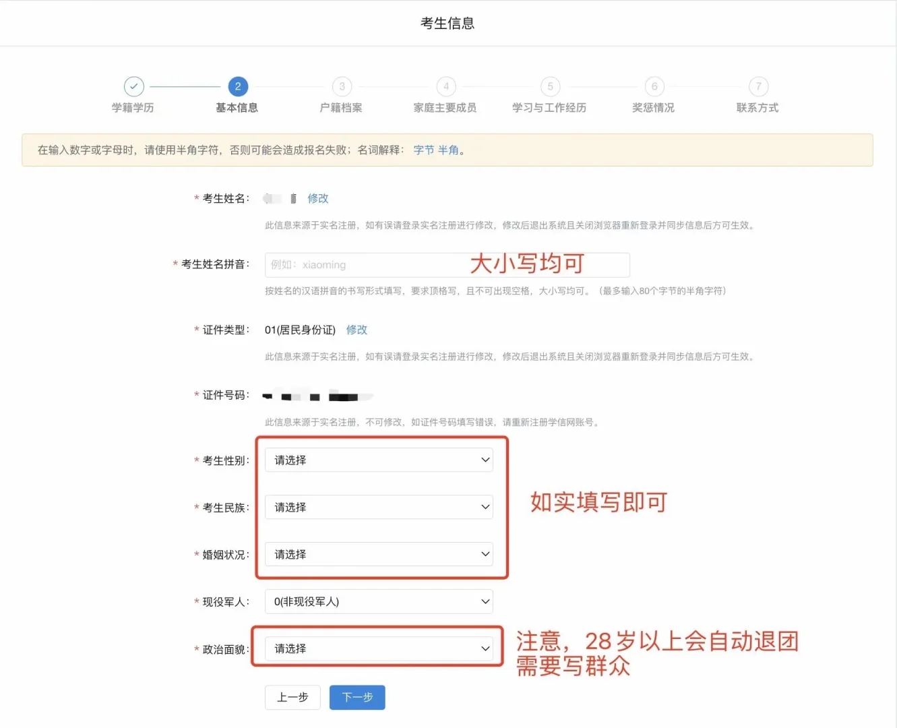Click the step 4 circle icon for 家庭主要成员
The image size is (897, 728).
(445, 86)
